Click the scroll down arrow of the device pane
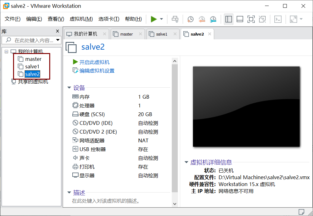The height and width of the screenshot is (216, 313). click(175, 204)
